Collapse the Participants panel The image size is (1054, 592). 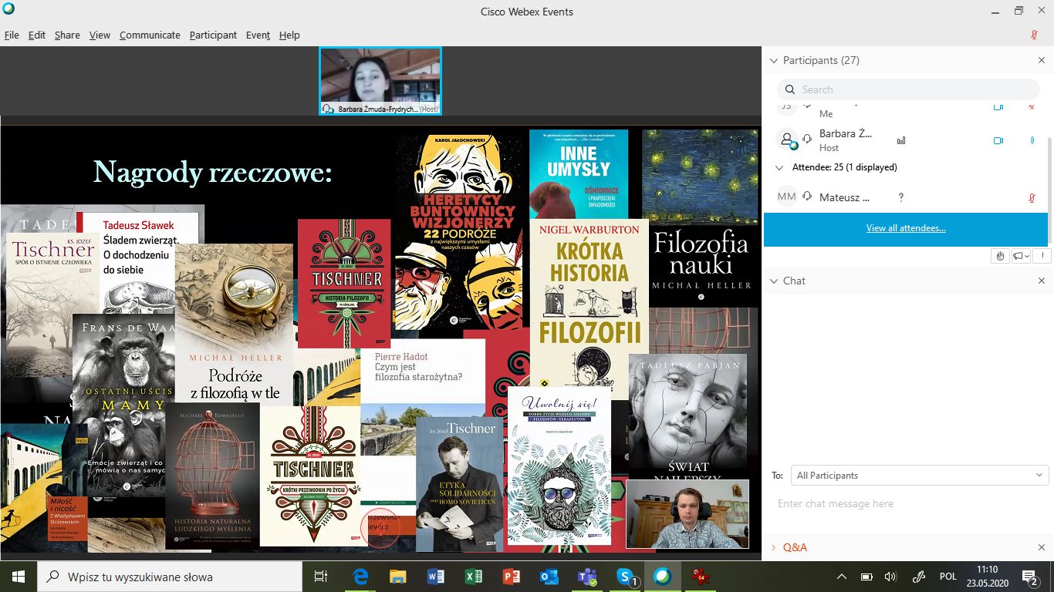774,60
